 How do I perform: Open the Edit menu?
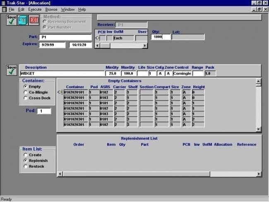point(21,10)
